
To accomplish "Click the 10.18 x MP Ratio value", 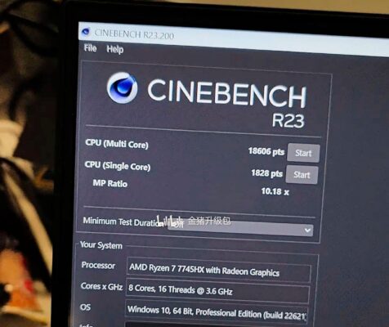I will pyautogui.click(x=275, y=191).
